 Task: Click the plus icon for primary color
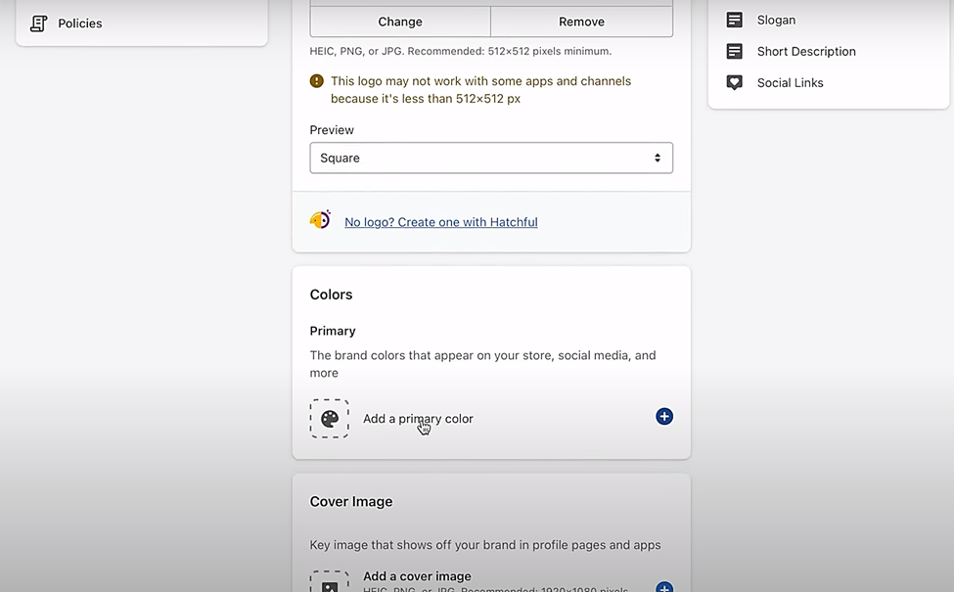coord(663,417)
